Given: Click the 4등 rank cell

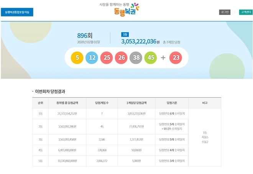Looking at the screenshot, I should [41, 150].
